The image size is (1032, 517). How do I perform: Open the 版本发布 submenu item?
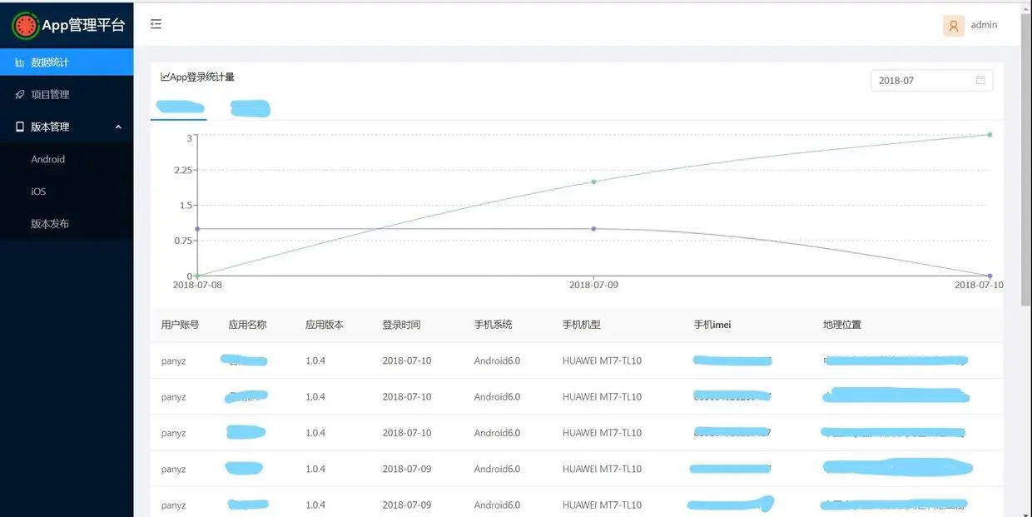pos(67,224)
